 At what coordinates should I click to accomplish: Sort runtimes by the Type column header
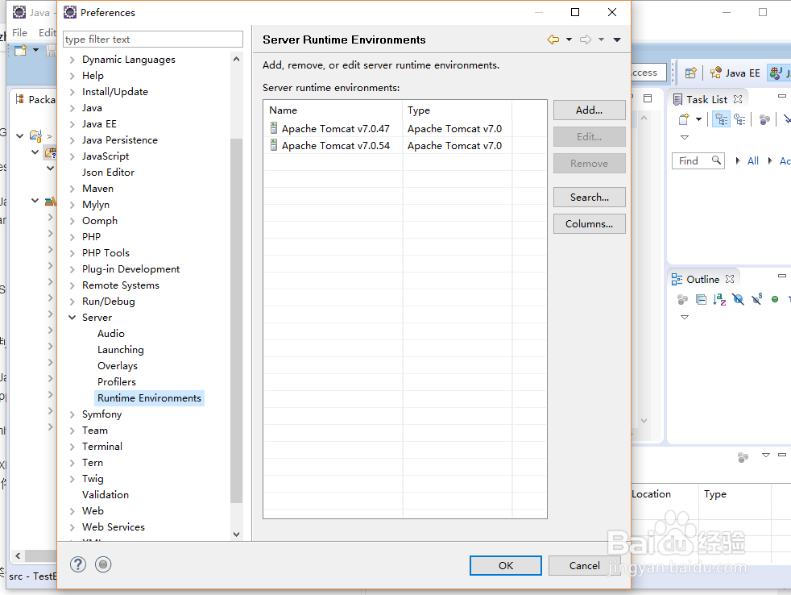[457, 110]
